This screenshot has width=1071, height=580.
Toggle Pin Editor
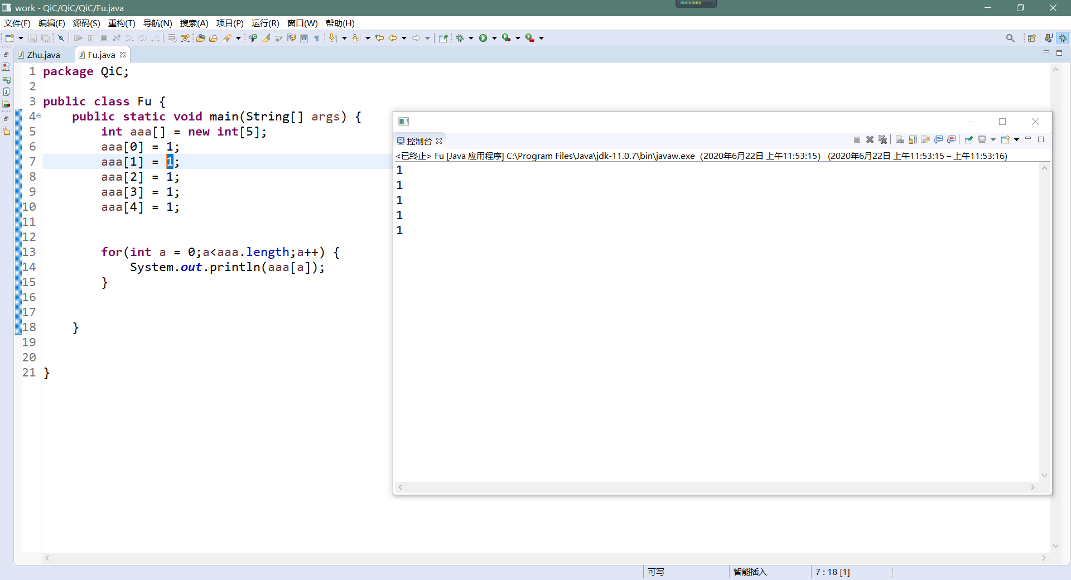pyautogui.click(x=443, y=38)
